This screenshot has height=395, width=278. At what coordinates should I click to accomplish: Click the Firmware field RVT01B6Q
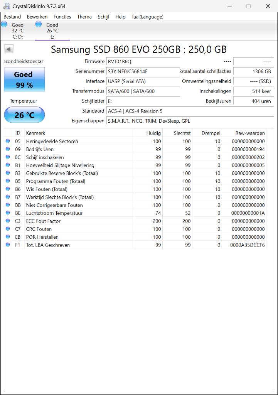tap(143, 61)
